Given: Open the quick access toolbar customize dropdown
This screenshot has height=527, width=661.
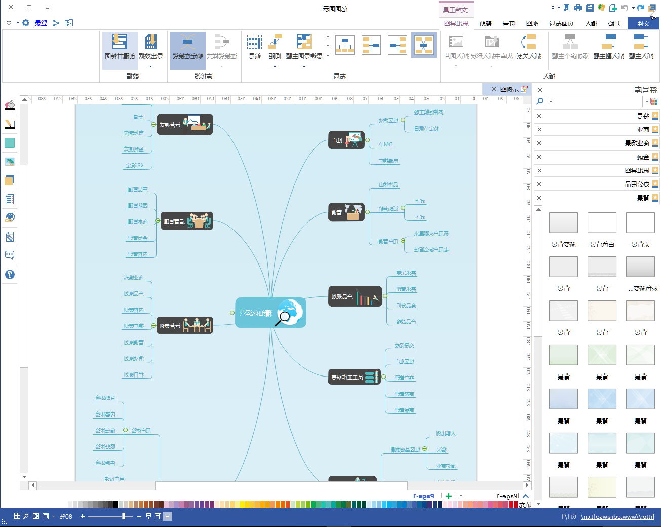Looking at the screenshot, I should tap(553, 8).
